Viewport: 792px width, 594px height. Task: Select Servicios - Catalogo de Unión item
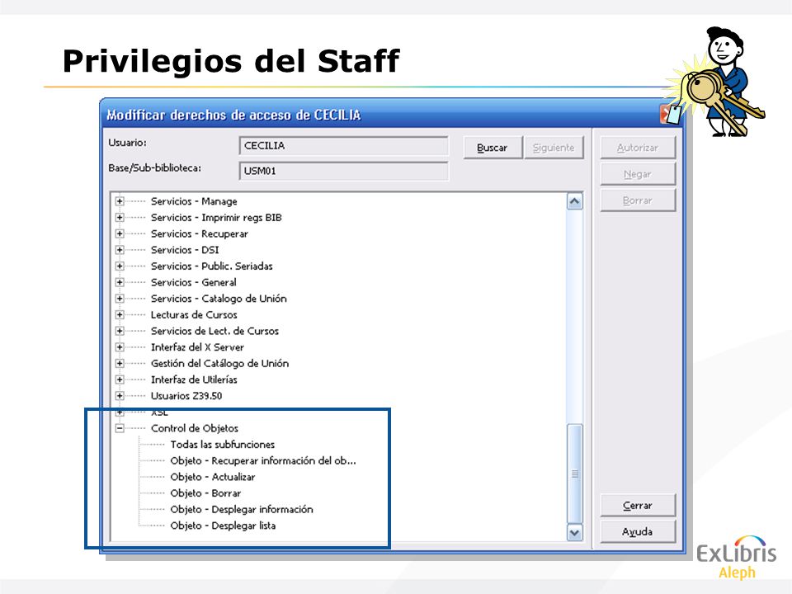[x=219, y=298]
